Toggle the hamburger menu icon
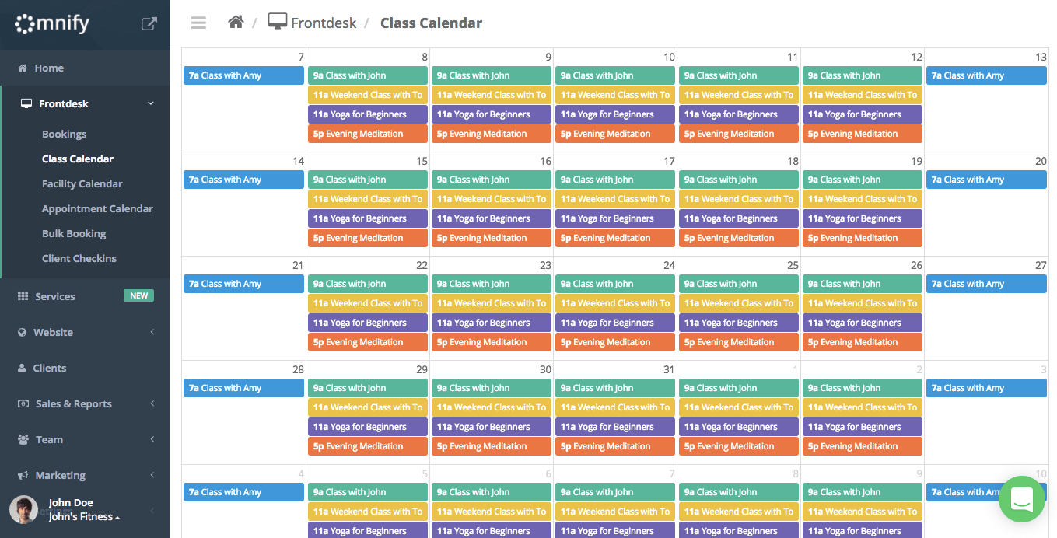This screenshot has width=1057, height=538. [x=198, y=23]
